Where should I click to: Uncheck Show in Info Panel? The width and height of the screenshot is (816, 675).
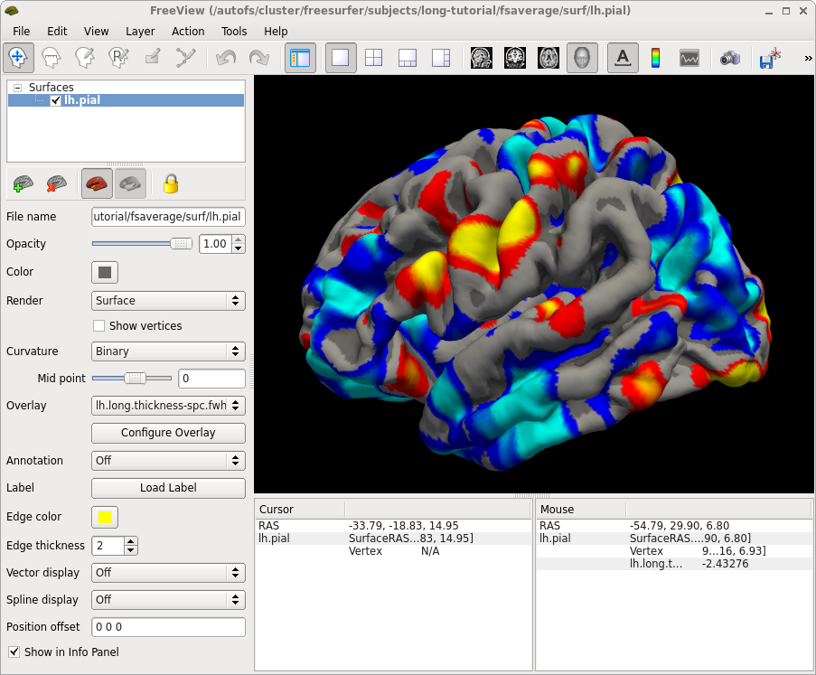click(x=14, y=652)
